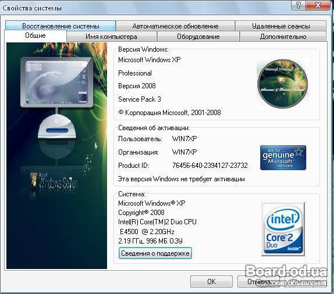Click the help question mark button
334x294 pixels.
[x=298, y=5]
